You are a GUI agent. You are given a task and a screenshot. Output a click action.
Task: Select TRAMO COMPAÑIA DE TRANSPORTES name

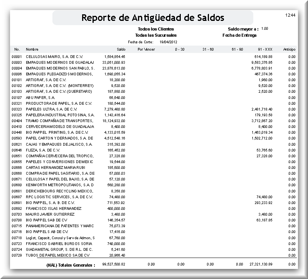pyautogui.click(x=59, y=121)
